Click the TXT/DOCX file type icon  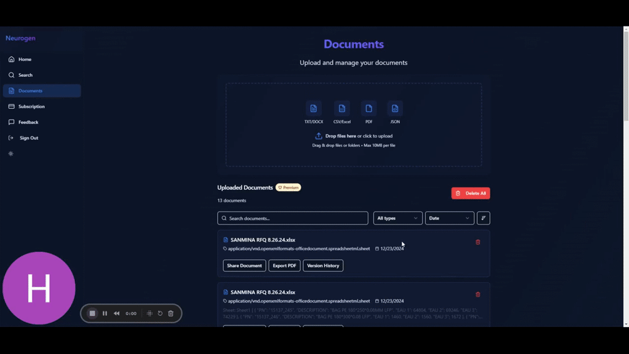tap(313, 109)
